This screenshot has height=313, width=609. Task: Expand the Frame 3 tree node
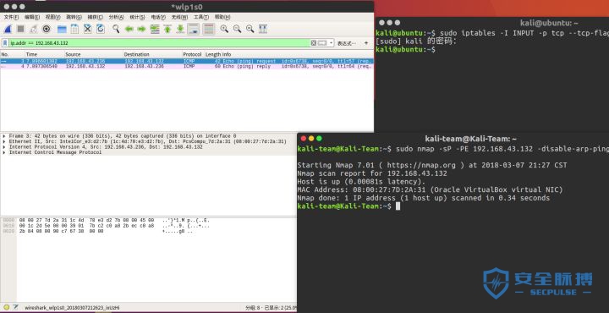click(4, 136)
